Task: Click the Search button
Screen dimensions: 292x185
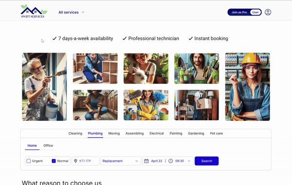Action: pyautogui.click(x=206, y=161)
